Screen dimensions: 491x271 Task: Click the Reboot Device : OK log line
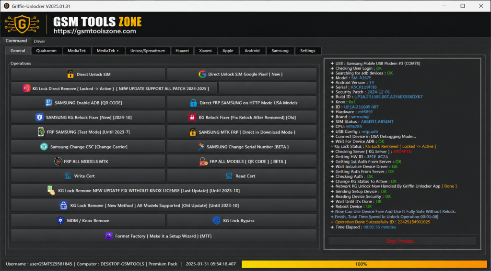[351, 206]
